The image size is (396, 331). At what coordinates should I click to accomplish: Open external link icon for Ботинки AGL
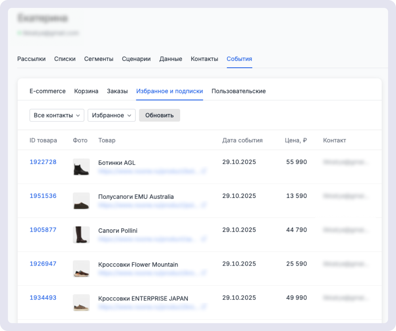point(204,171)
